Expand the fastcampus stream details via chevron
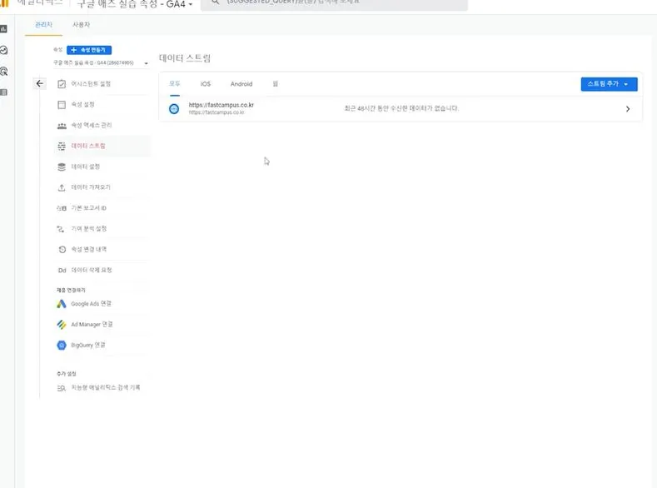 coord(628,109)
